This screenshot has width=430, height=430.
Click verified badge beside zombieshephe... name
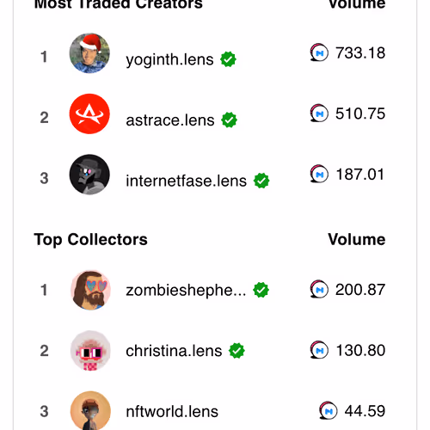pos(261,290)
